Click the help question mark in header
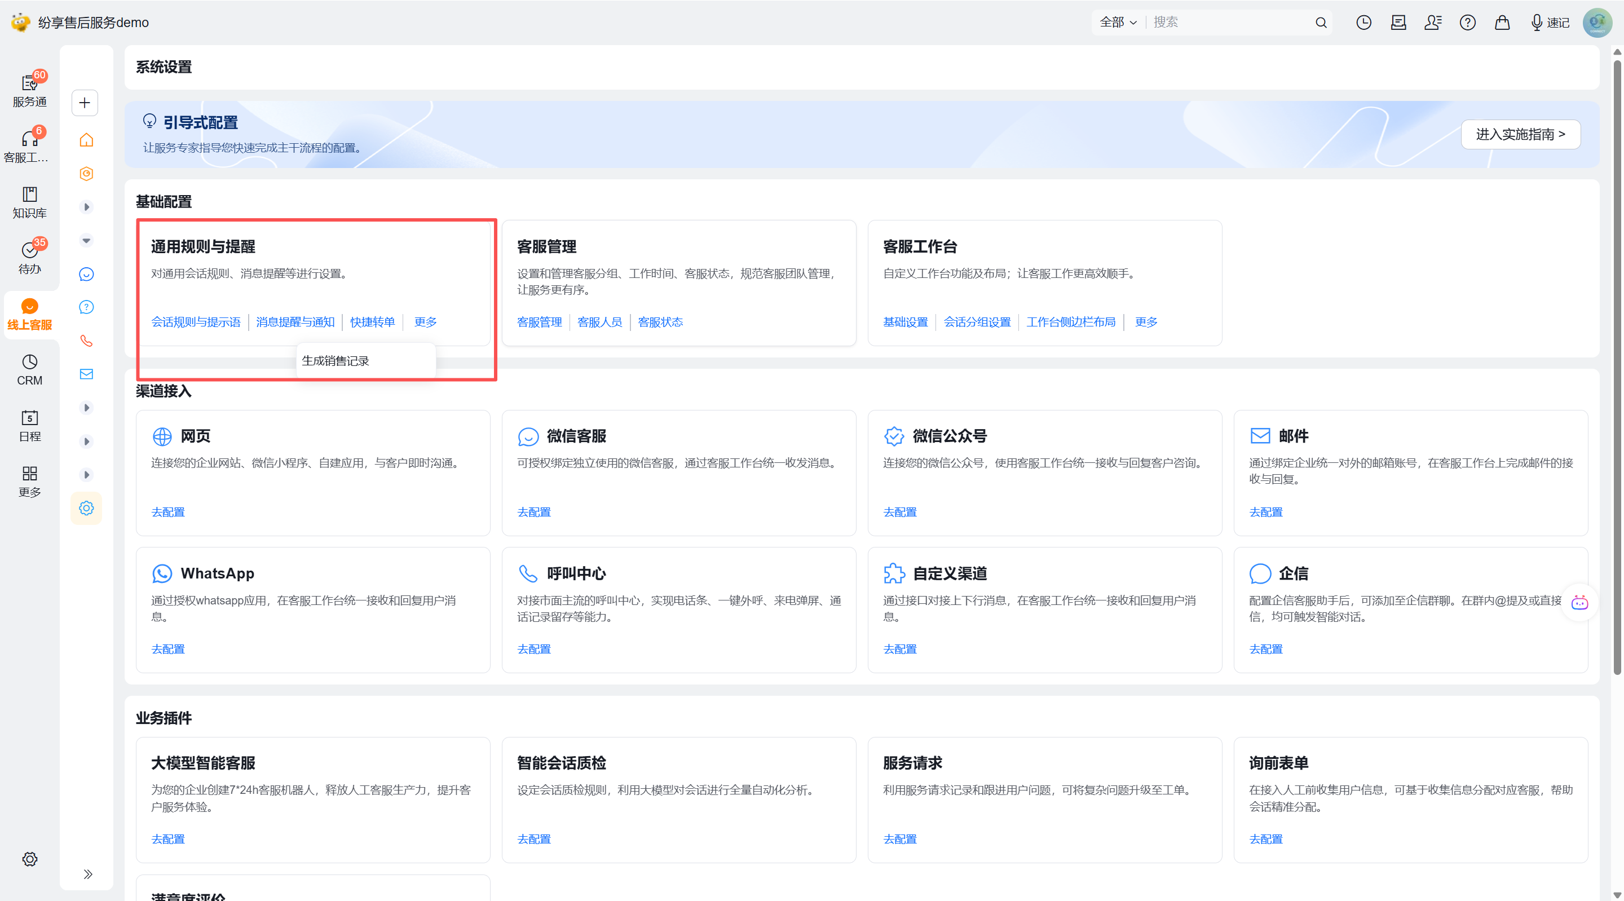Screen dimensions: 1624x901 1467,23
